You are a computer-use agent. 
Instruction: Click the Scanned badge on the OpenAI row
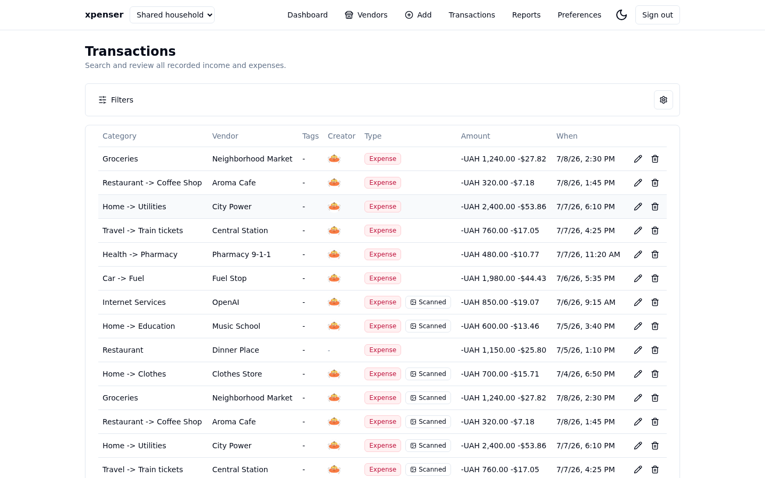pyautogui.click(x=428, y=302)
